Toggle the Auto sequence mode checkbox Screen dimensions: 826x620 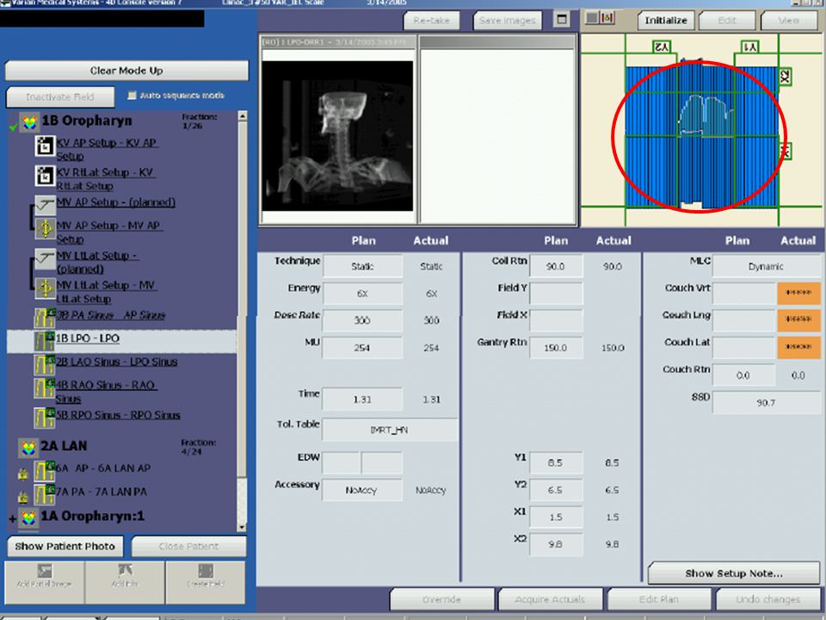132,95
